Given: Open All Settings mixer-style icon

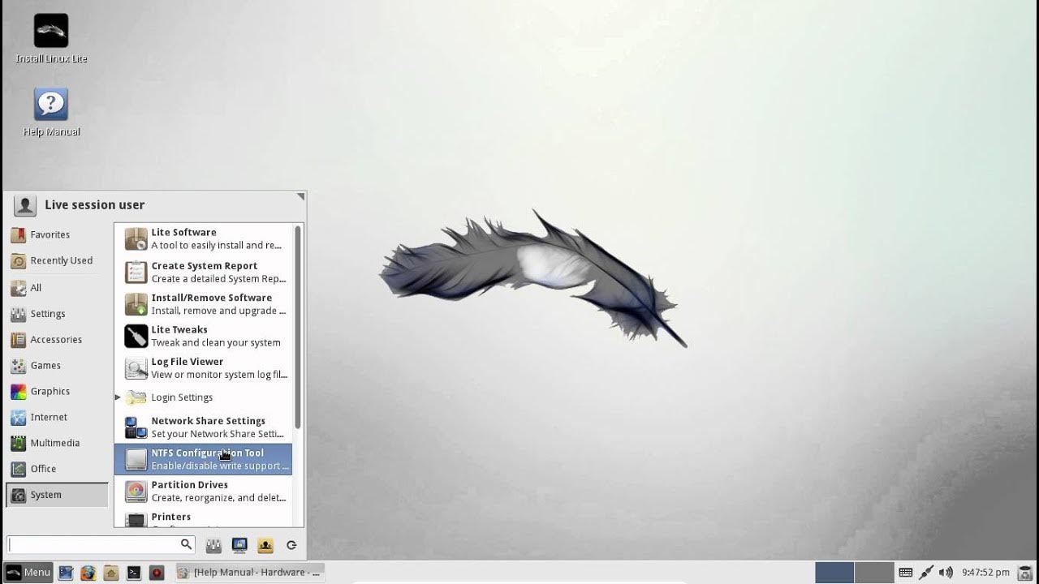Looking at the screenshot, I should click(213, 545).
